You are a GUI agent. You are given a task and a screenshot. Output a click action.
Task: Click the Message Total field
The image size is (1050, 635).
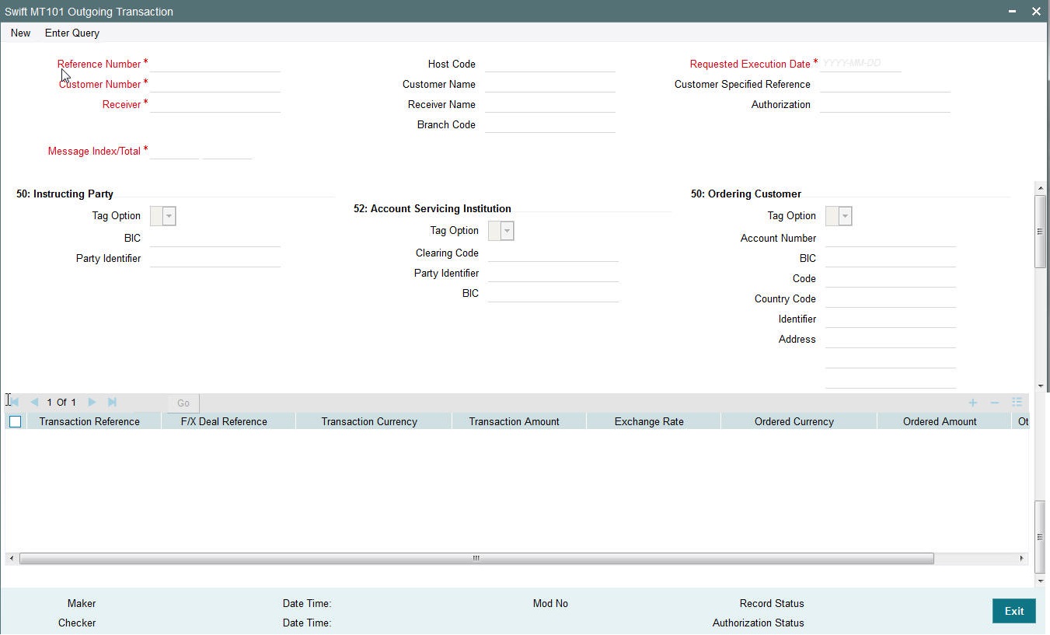(x=227, y=151)
